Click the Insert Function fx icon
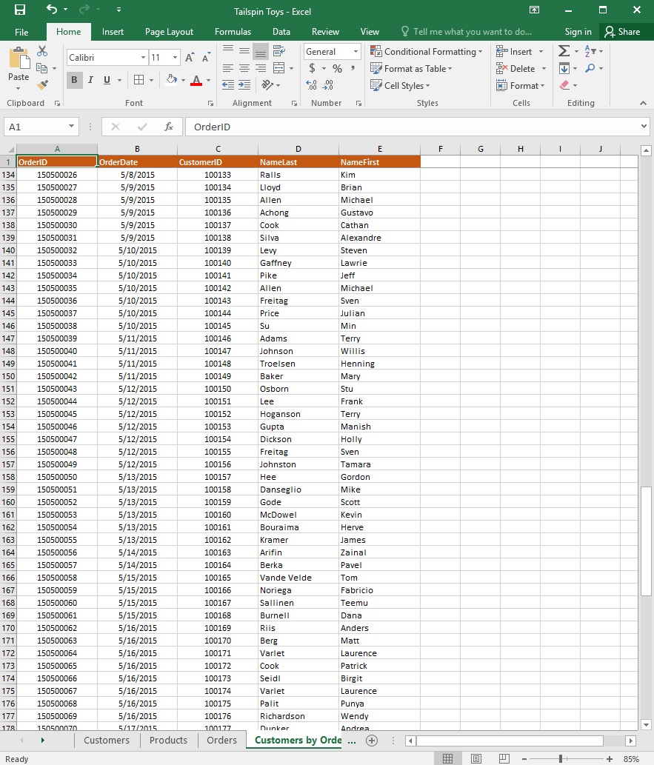654x765 pixels. coord(169,127)
